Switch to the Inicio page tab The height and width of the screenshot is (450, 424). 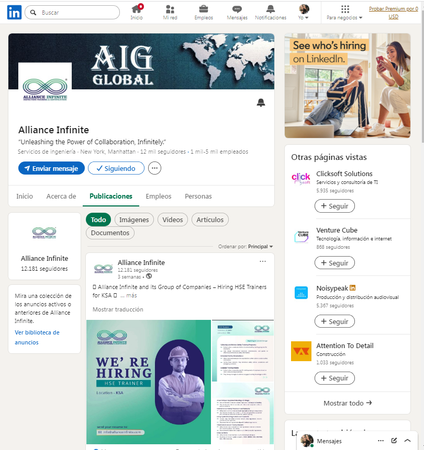tap(25, 197)
